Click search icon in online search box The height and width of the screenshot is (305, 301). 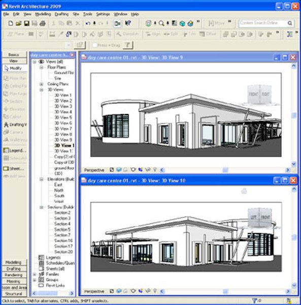(290, 23)
